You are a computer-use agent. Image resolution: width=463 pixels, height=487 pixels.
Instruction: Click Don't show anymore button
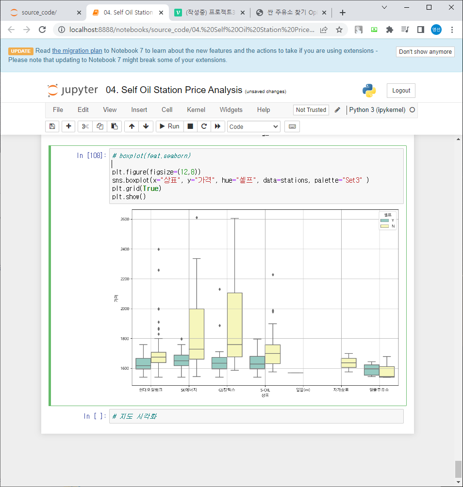tap(425, 52)
